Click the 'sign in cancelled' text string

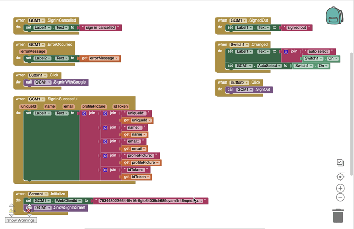[100, 27]
